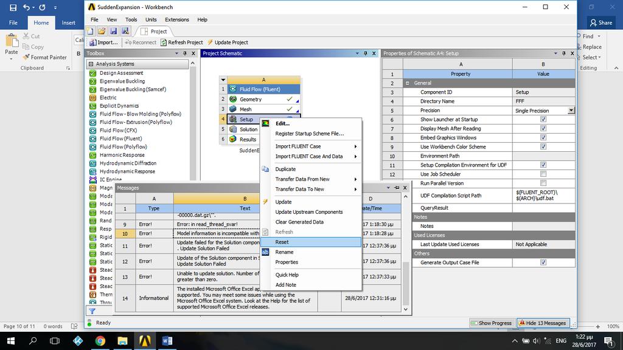This screenshot has height=350, width=623.
Task: Choose Fluid Flow (CFX) in Toolbox
Action: point(118,131)
